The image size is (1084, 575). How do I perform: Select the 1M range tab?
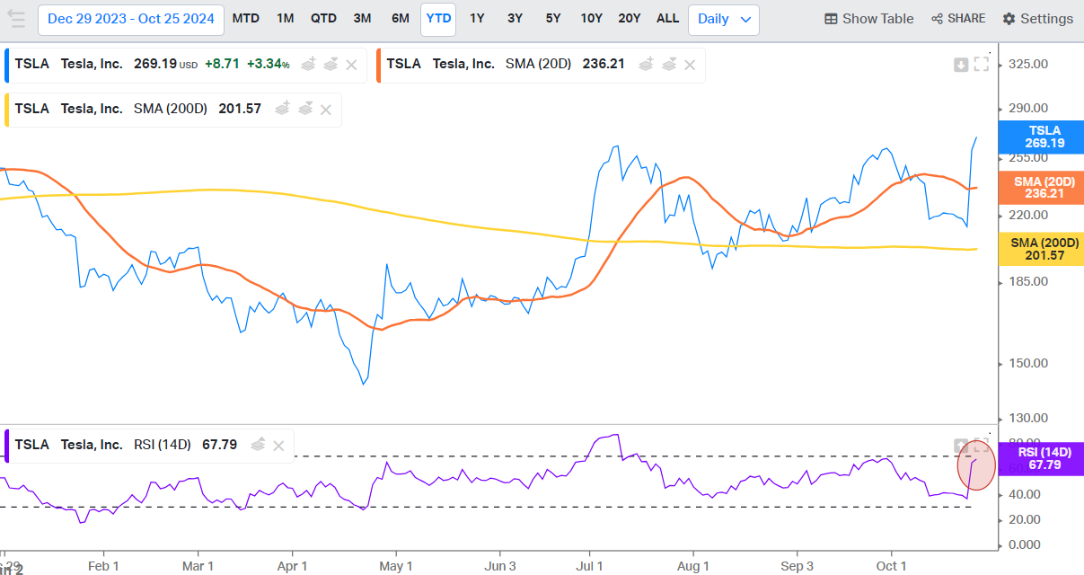(285, 19)
